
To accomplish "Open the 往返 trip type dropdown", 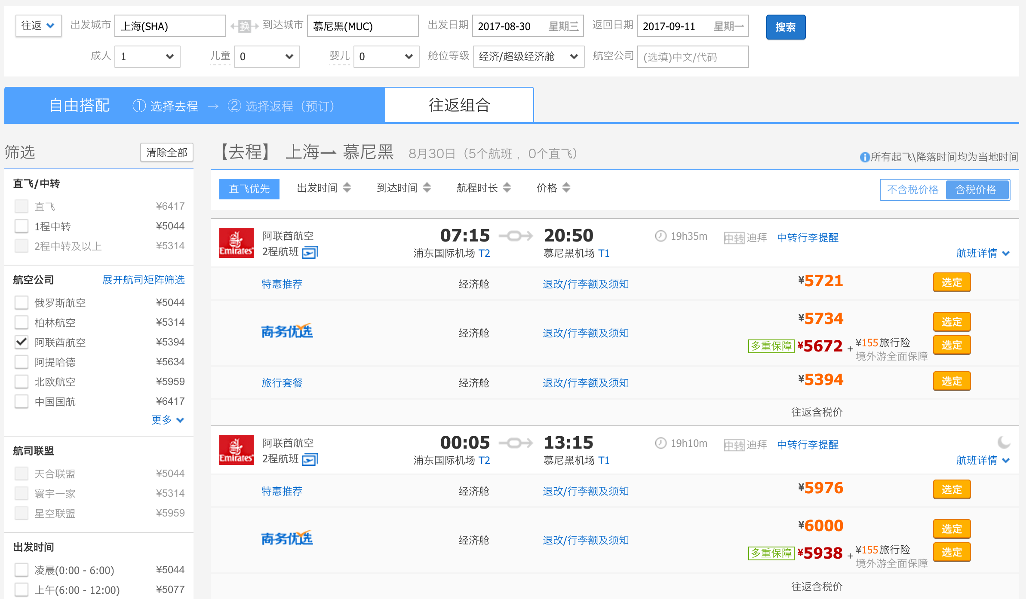I will pyautogui.click(x=38, y=26).
